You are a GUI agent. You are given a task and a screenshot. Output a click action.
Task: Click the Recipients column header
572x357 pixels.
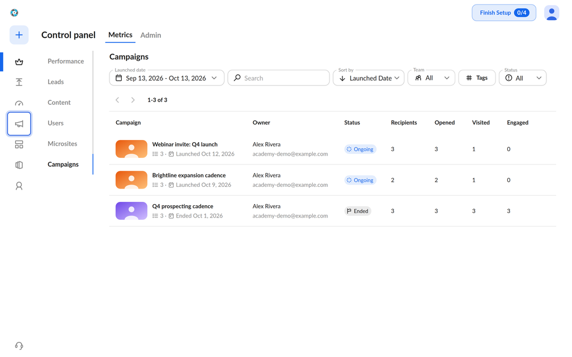click(404, 122)
